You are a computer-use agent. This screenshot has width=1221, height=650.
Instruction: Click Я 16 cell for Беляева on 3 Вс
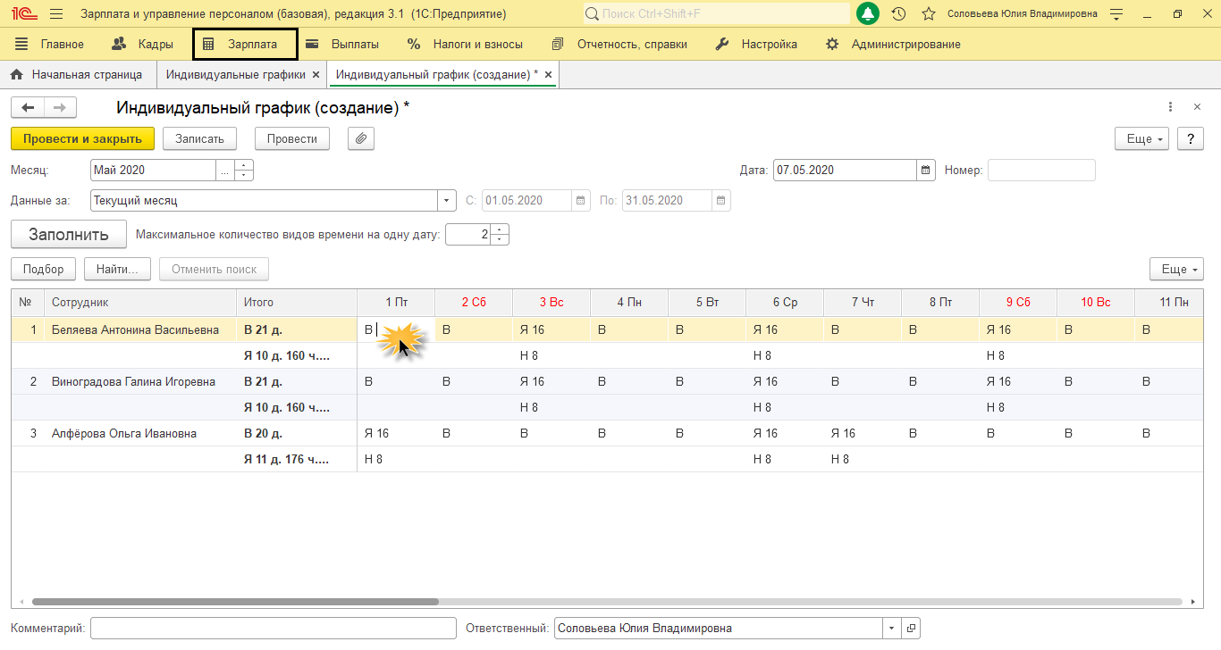coord(552,329)
